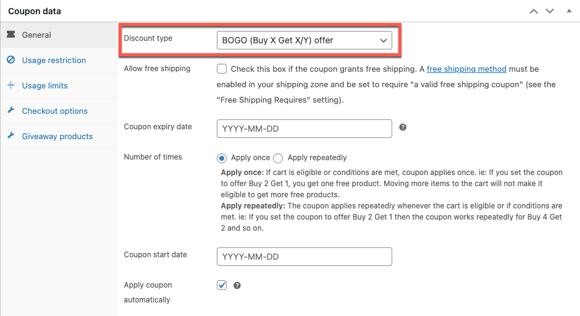Viewport: 580px width, 316px height.
Task: Select the Apply once radio button
Action: pos(222,158)
